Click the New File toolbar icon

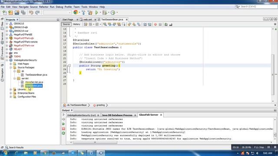point(5,13)
